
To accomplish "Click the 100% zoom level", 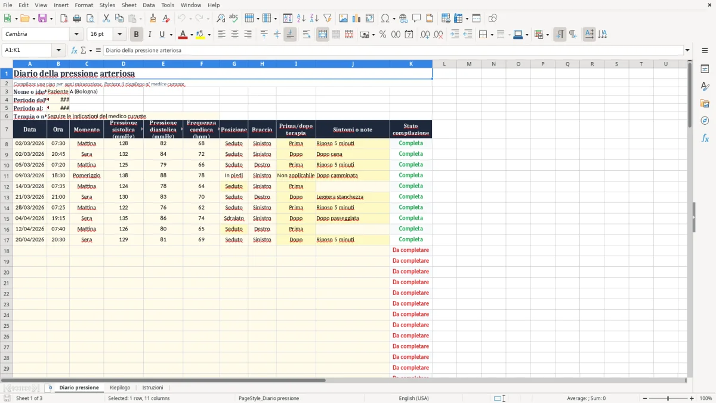I will tap(706, 398).
